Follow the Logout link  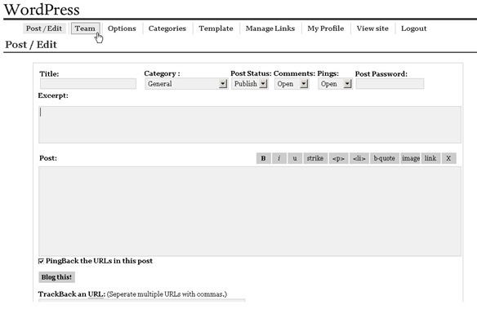coord(414,29)
